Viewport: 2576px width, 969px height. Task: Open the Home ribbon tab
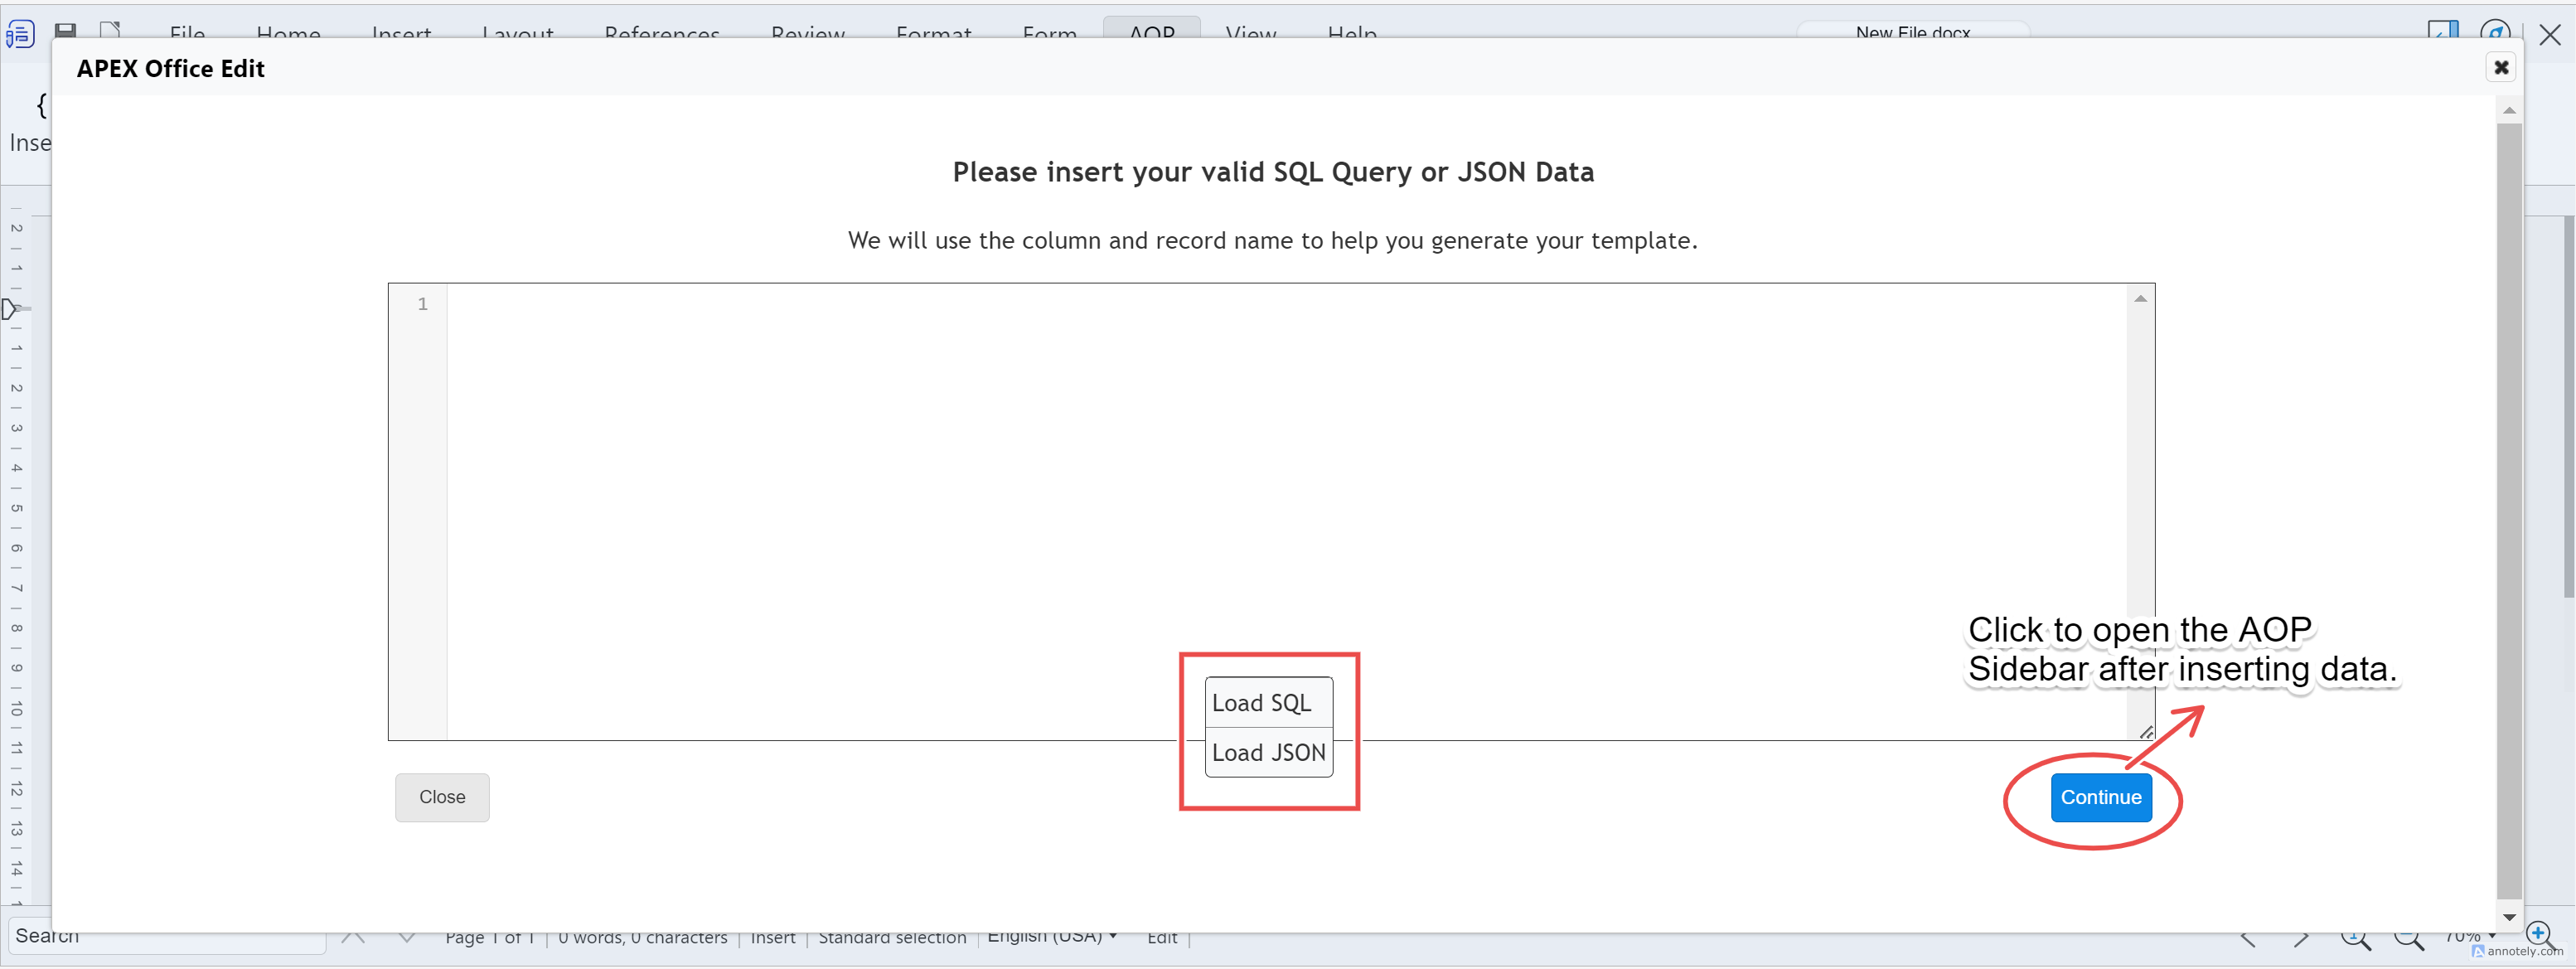pyautogui.click(x=288, y=33)
